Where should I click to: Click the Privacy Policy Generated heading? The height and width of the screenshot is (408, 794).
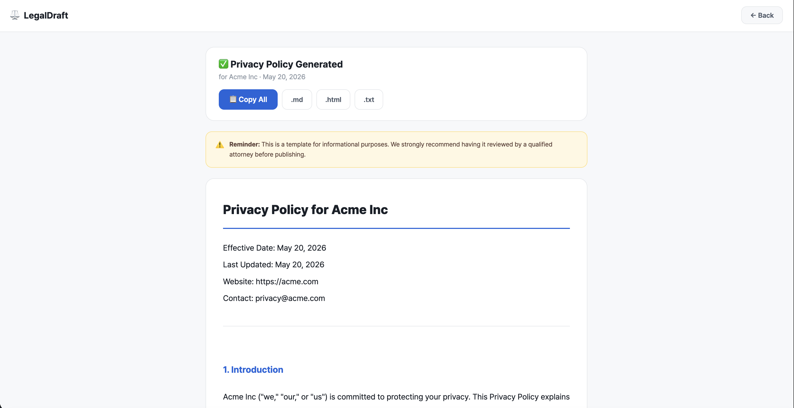pos(286,64)
